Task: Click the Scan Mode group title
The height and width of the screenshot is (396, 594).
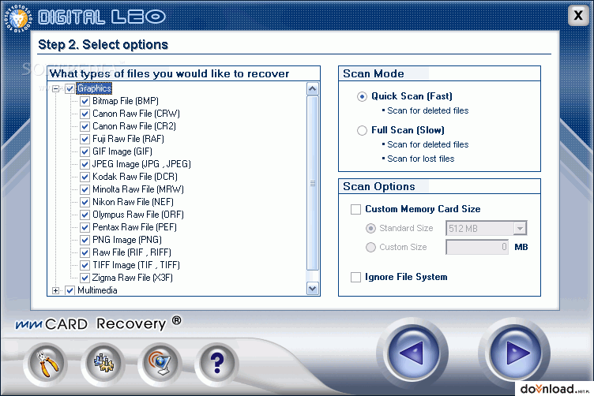Action: tap(374, 73)
